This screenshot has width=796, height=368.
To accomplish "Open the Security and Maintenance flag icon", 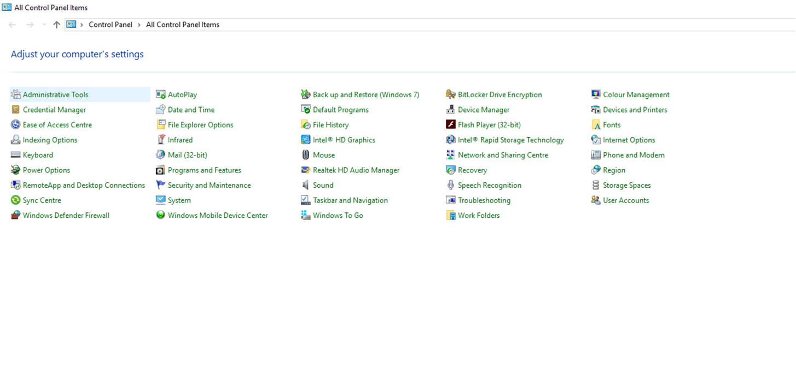I will (x=161, y=186).
